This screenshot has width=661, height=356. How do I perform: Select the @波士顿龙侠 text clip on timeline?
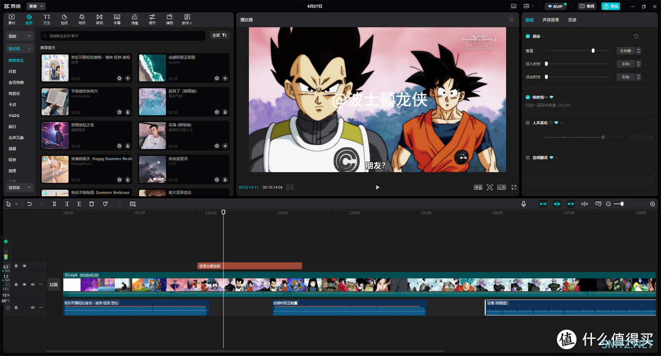(x=250, y=266)
